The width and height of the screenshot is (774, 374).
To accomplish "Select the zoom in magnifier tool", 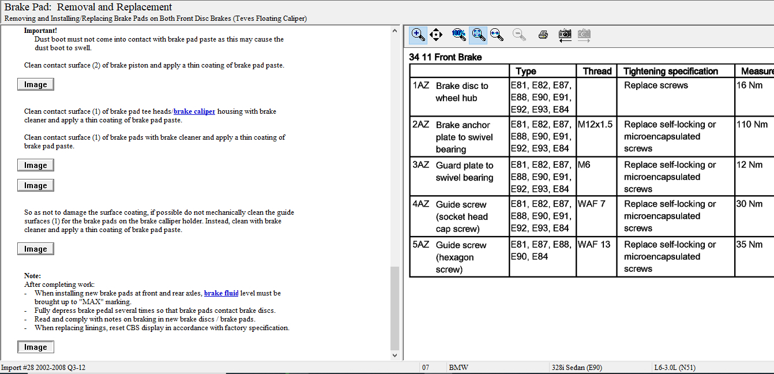I will pyautogui.click(x=418, y=35).
